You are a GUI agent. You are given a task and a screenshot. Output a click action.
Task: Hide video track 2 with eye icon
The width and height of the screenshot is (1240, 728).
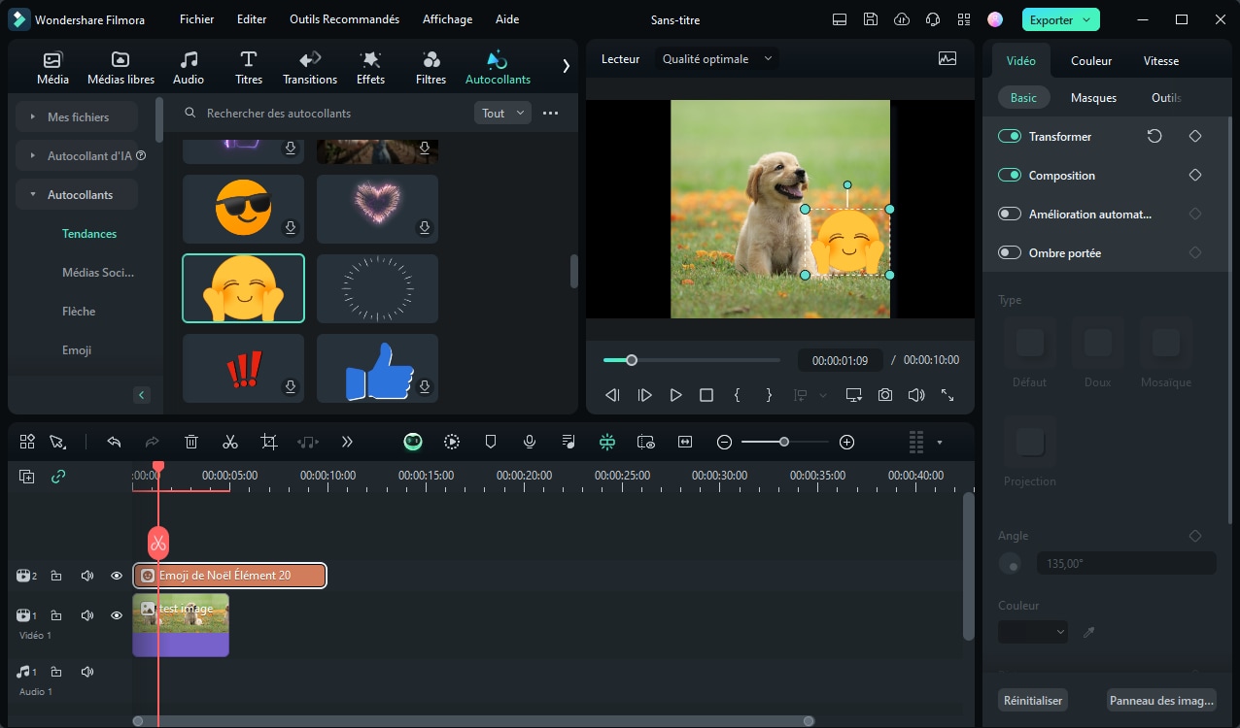pyautogui.click(x=117, y=576)
